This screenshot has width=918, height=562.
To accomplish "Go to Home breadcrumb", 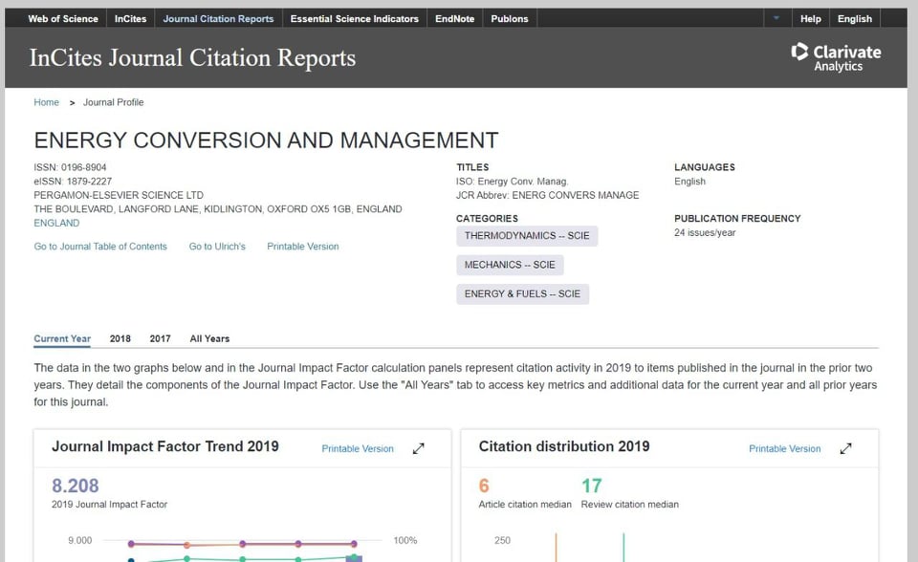I will (x=46, y=102).
